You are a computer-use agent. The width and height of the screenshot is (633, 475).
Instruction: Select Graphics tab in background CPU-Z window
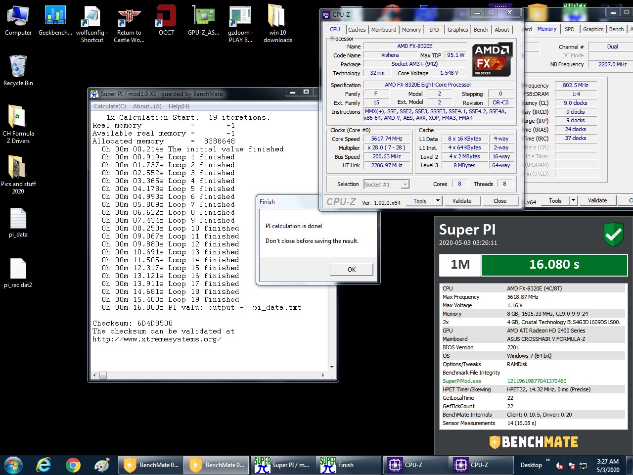click(x=593, y=29)
